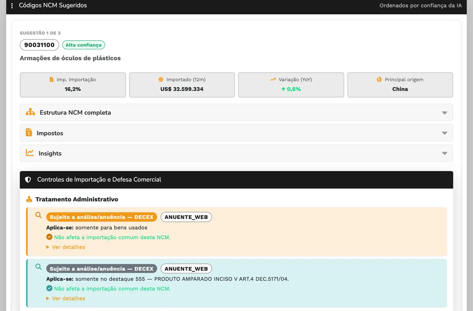Click the Alta confiança badge
This screenshot has width=473, height=311.
pyautogui.click(x=84, y=45)
